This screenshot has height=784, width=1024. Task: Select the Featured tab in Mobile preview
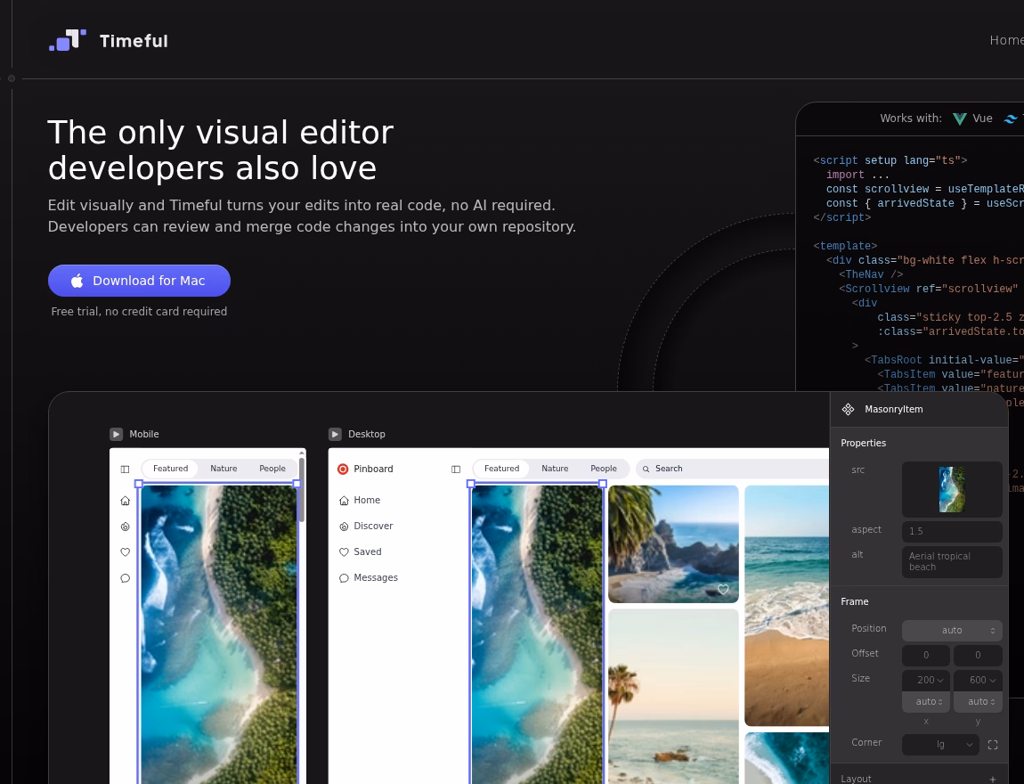tap(170, 470)
